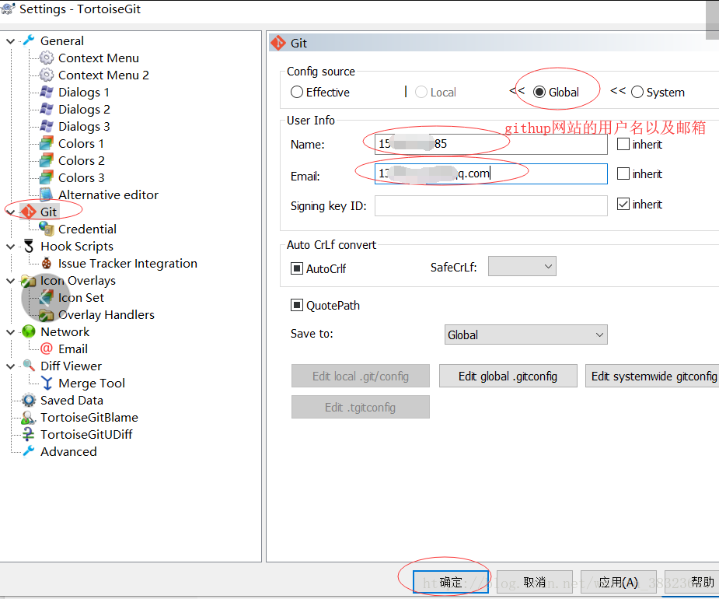Collapse the Network tree node
Viewport: 719px width, 599px height.
pos(10,332)
